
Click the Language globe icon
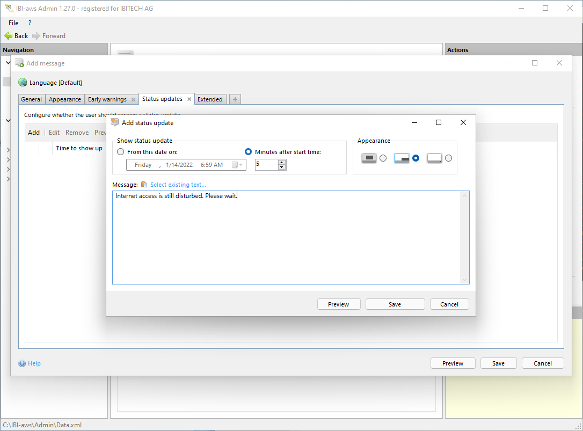pyautogui.click(x=23, y=83)
